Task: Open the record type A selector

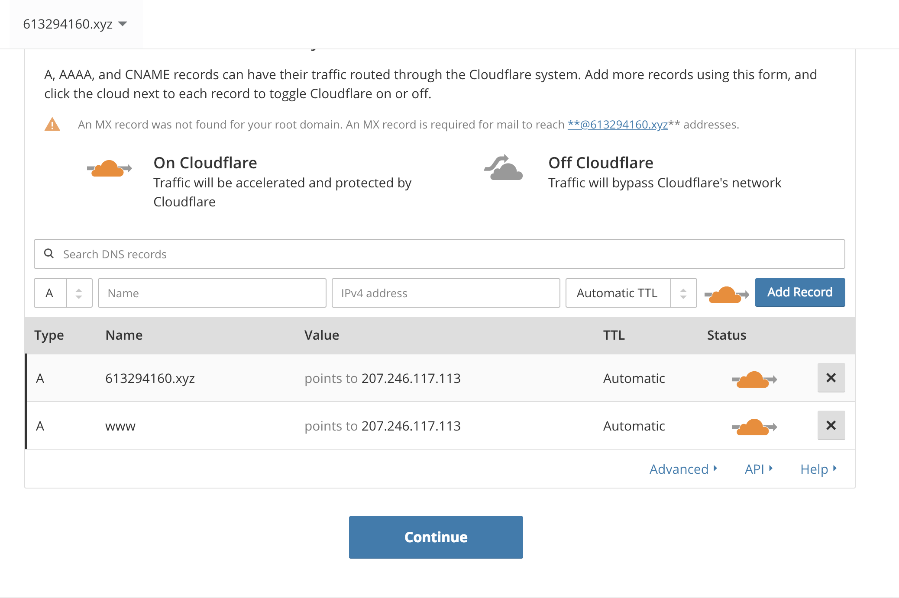Action: (x=63, y=293)
